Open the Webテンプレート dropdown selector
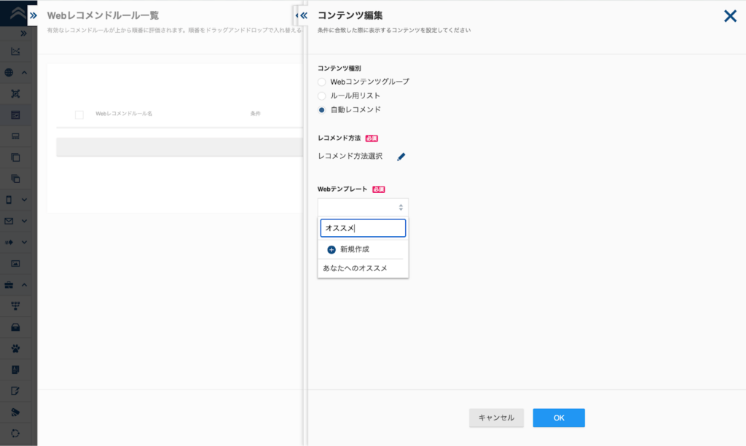Screen dimensions: 746x446 pyautogui.click(x=363, y=208)
